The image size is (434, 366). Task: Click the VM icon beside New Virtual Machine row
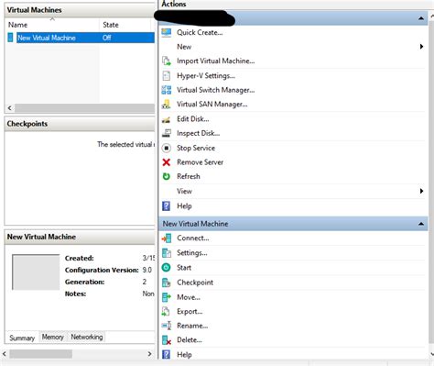click(10, 38)
